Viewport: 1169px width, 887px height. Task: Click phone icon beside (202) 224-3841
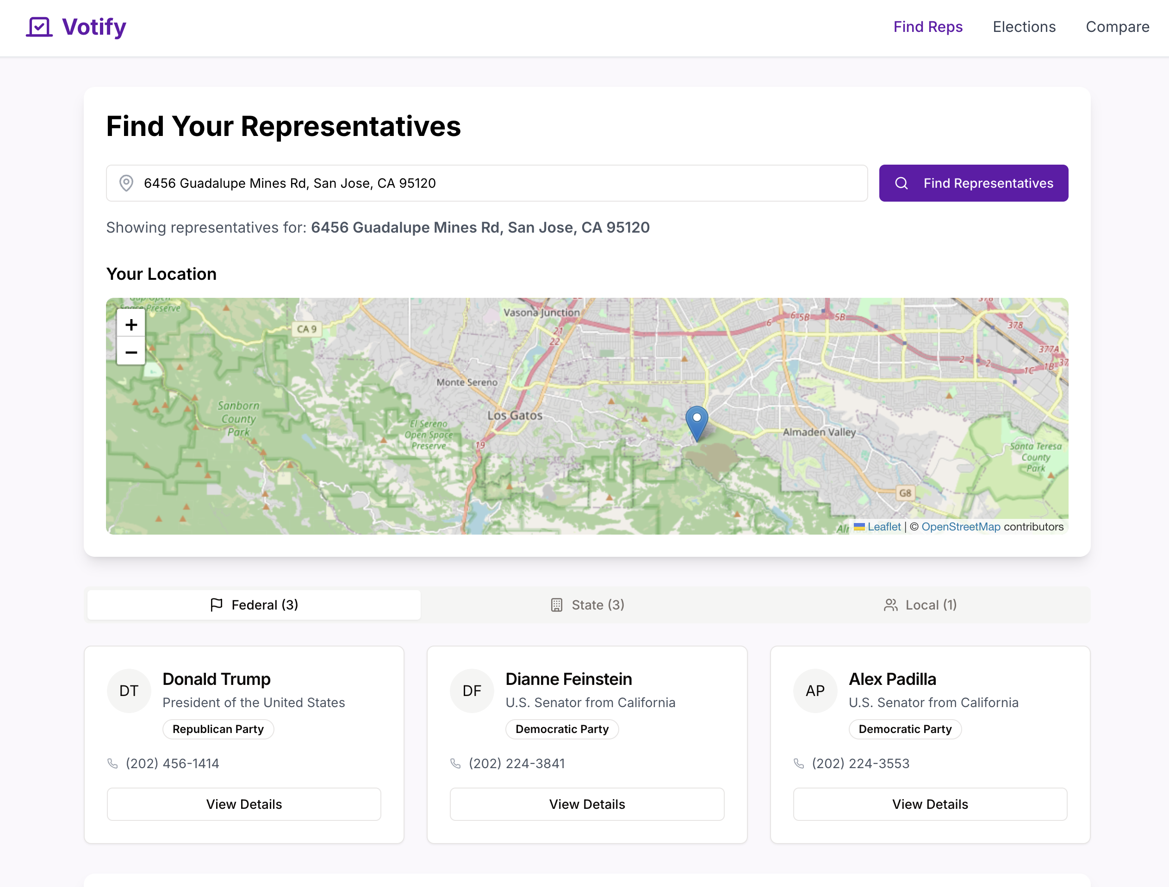pos(455,764)
